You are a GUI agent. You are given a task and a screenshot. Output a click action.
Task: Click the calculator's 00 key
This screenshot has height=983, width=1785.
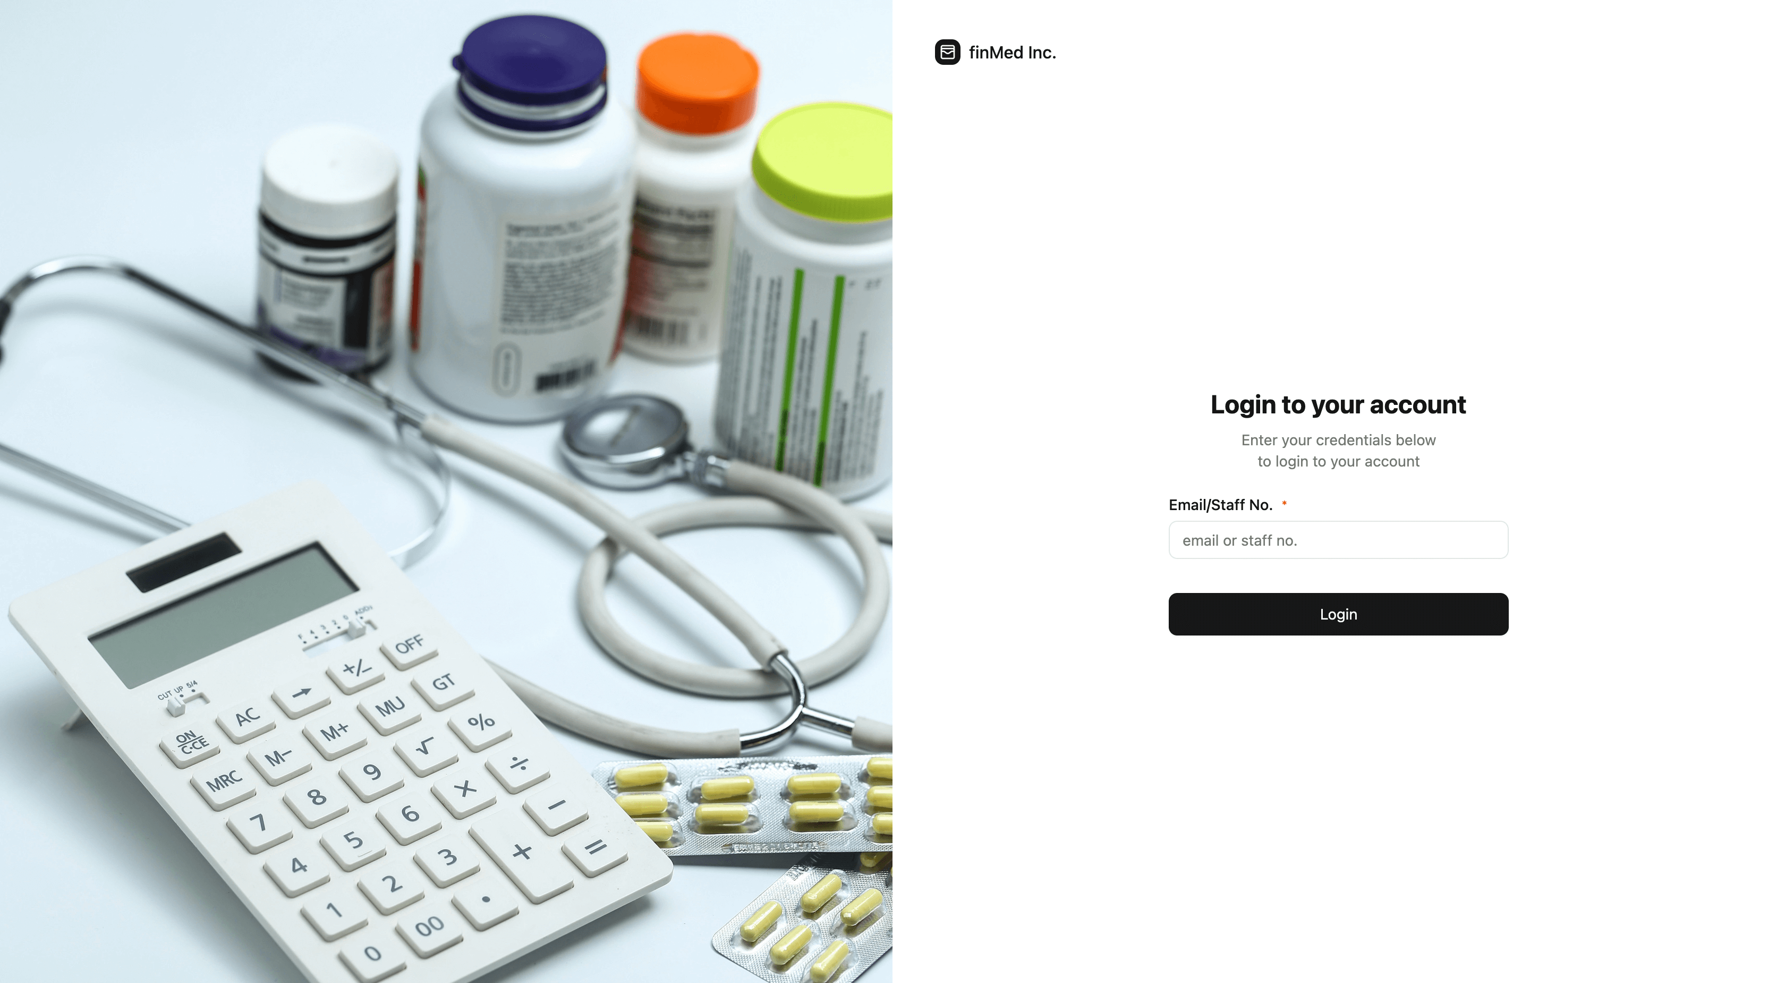pyautogui.click(x=429, y=927)
